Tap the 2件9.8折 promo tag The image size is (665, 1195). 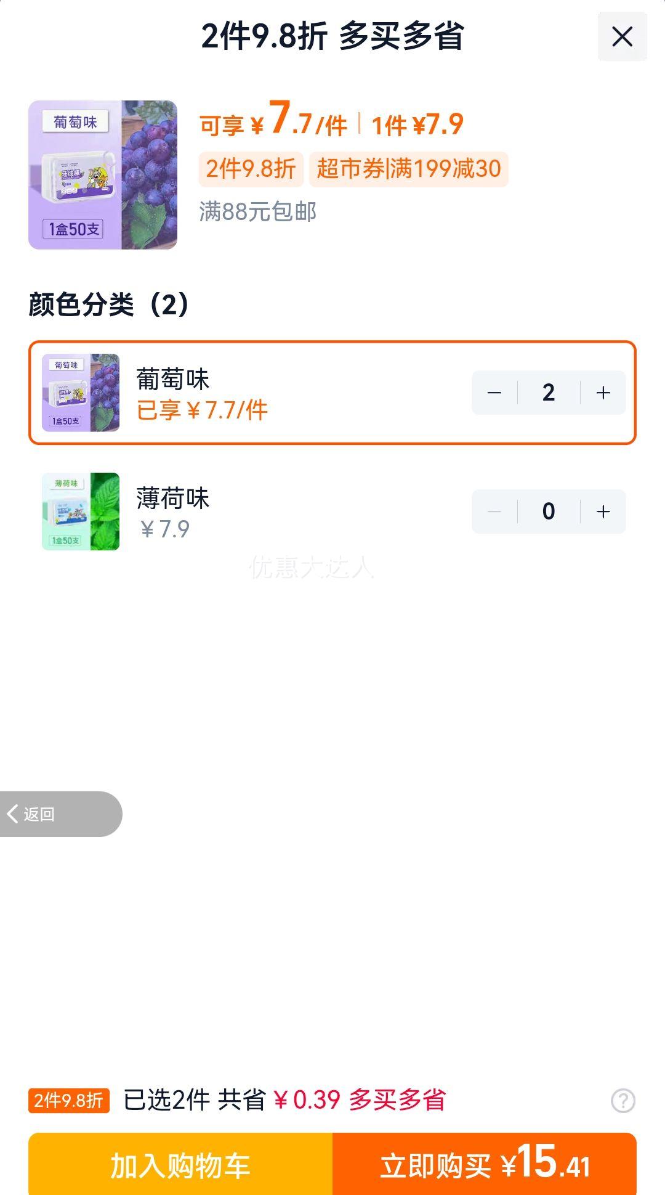click(251, 169)
